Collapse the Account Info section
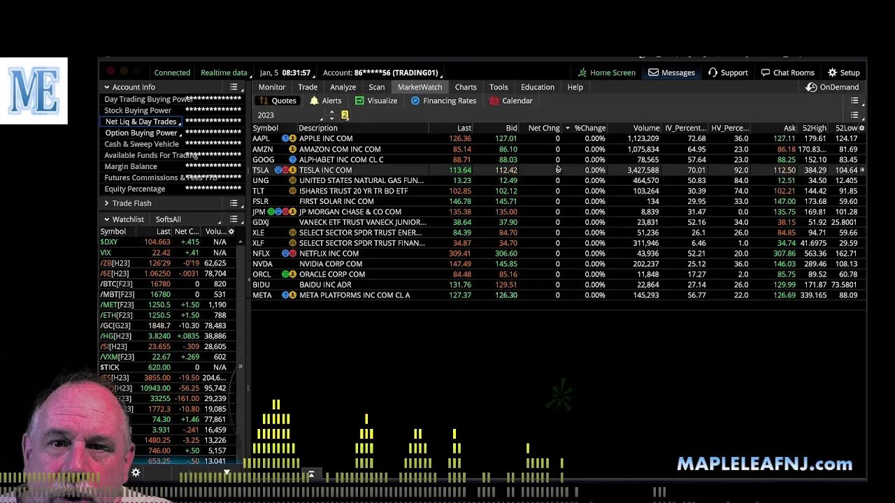 [x=106, y=87]
